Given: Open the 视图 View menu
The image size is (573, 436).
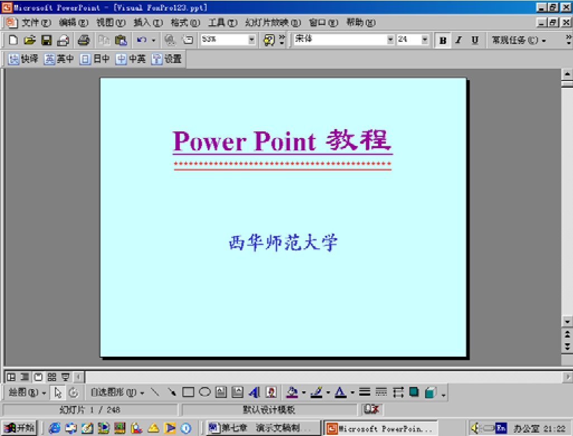Looking at the screenshot, I should click(x=111, y=23).
